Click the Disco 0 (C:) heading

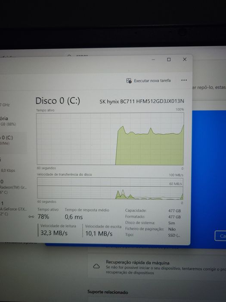point(58,101)
